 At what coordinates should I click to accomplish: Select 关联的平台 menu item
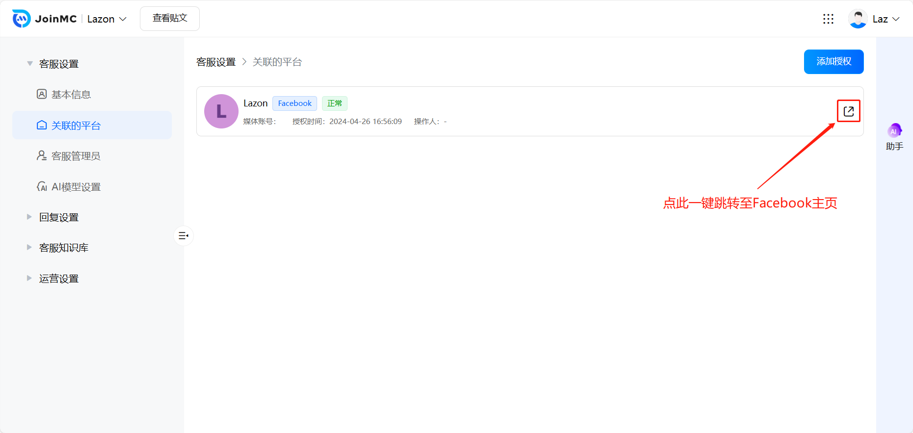[x=76, y=126]
